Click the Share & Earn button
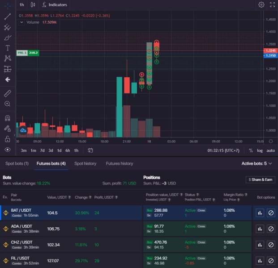Screen dimensions: 278x268 (x=260, y=180)
